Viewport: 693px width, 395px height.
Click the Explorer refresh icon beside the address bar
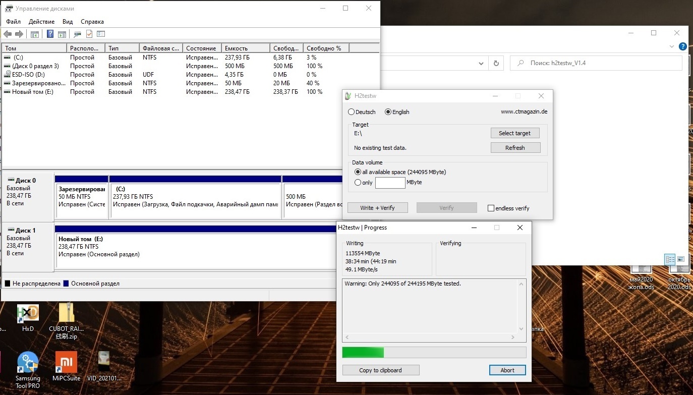pyautogui.click(x=496, y=64)
